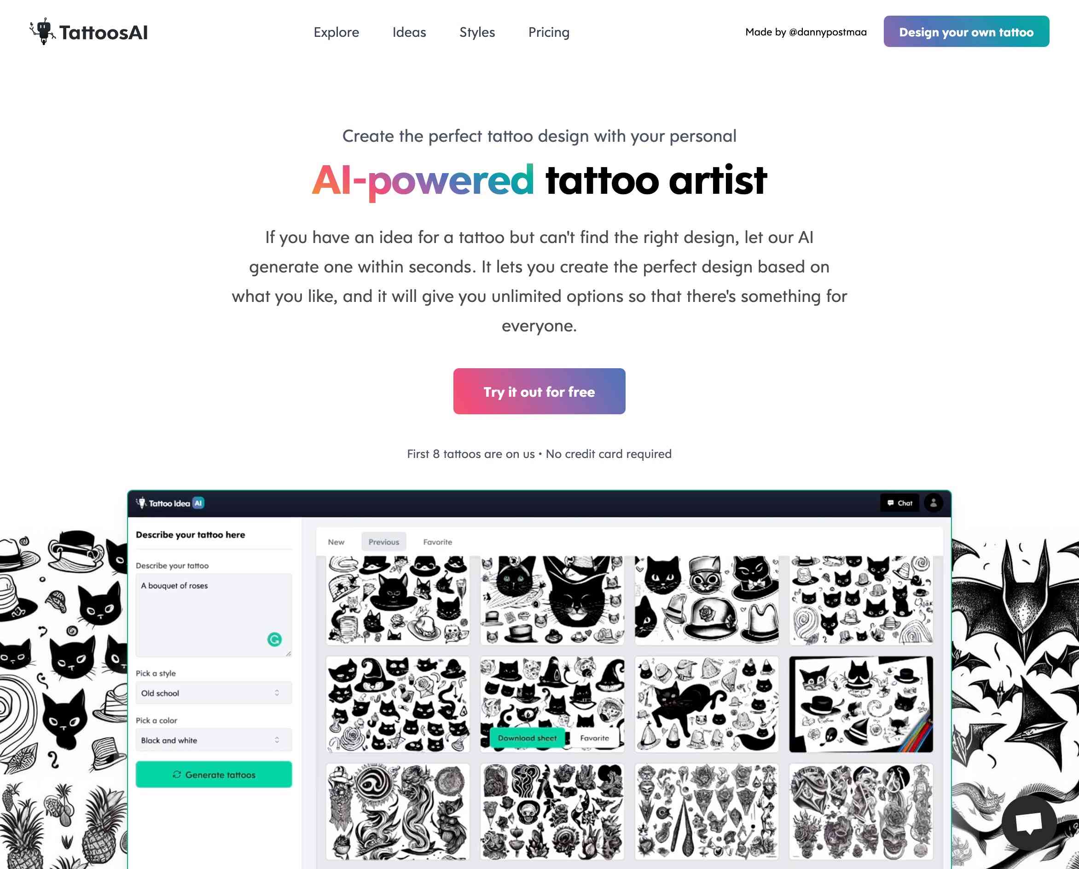Select the Previous tab in tattoo viewer
1079x869 pixels.
tap(382, 542)
